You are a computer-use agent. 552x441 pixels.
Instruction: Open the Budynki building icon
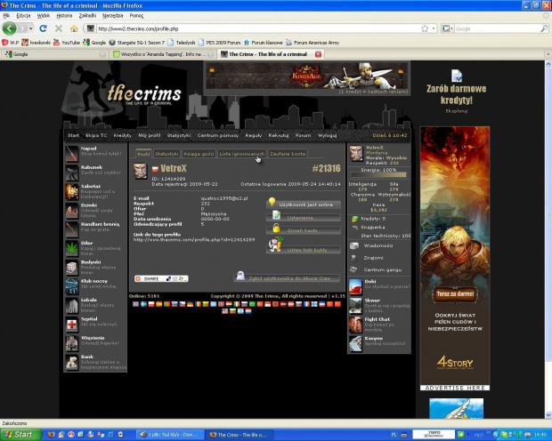pos(72,268)
